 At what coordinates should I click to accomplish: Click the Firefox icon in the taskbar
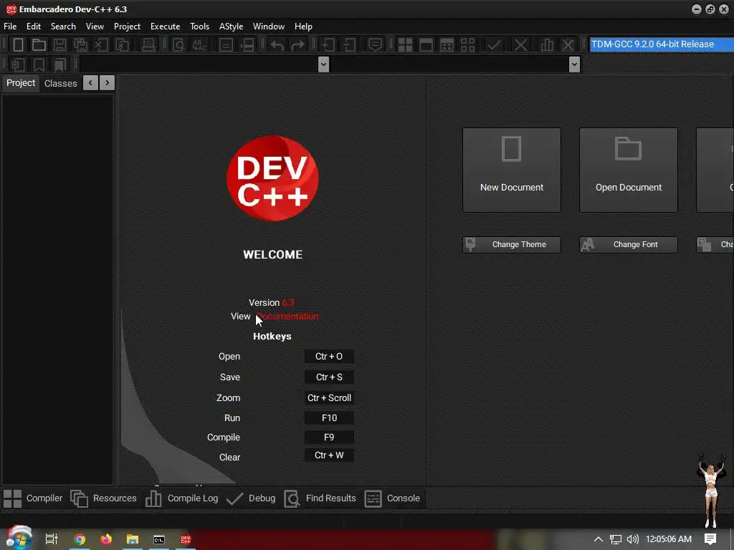pyautogui.click(x=106, y=539)
